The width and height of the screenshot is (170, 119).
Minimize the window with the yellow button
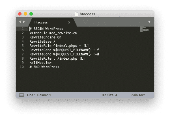tap(25, 14)
